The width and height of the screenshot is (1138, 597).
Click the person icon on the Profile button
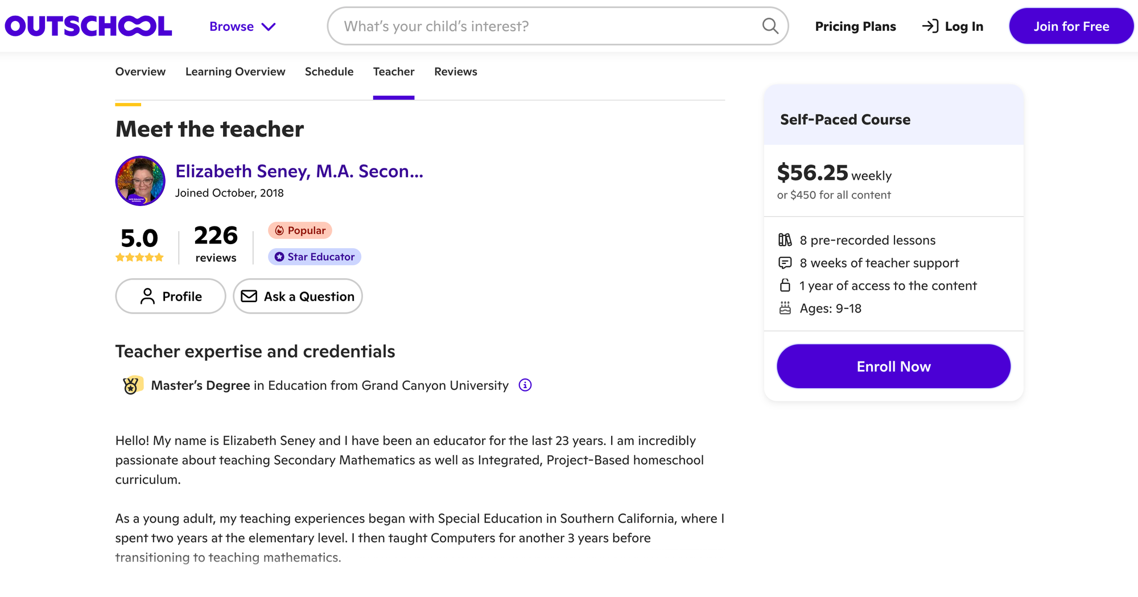148,296
